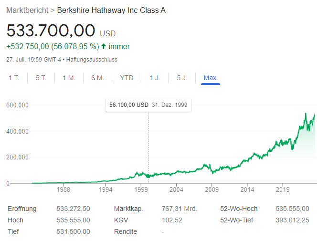
Task: Select the YTD range tab
Action: click(x=127, y=78)
